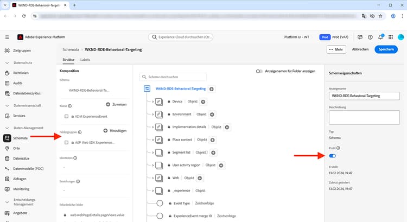Click the plus icon next to Implementation details

coord(227,127)
